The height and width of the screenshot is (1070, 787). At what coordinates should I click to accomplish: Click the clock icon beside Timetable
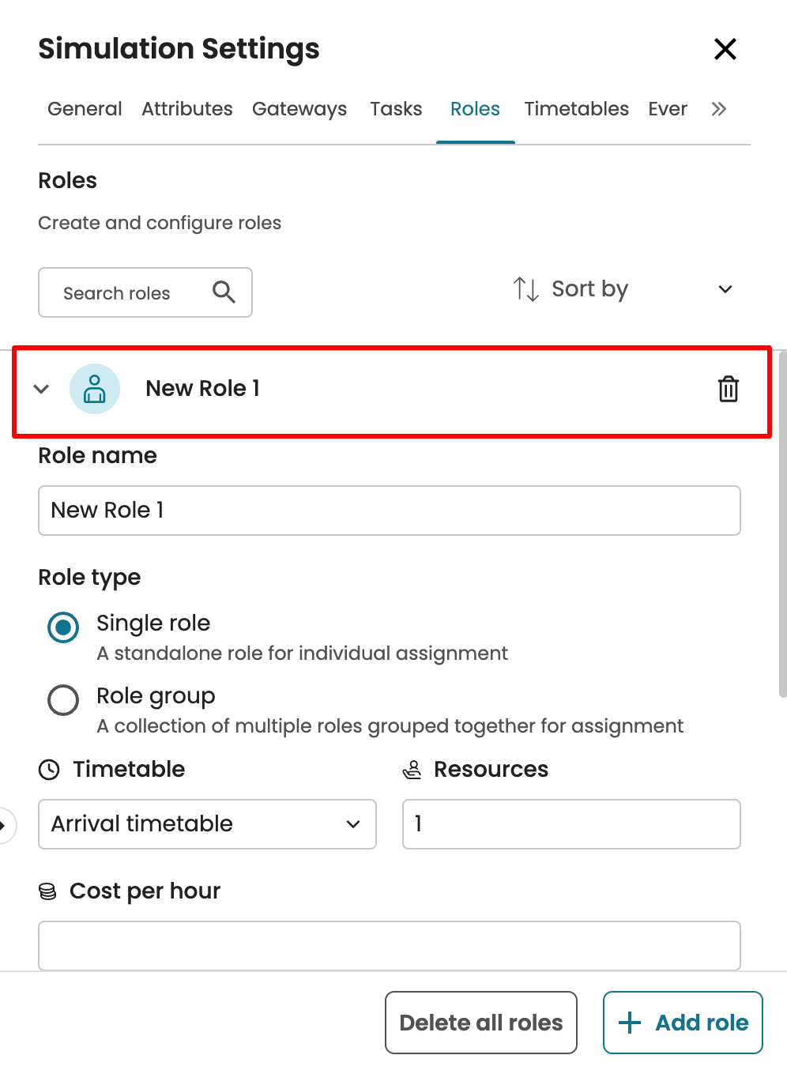pyautogui.click(x=49, y=770)
